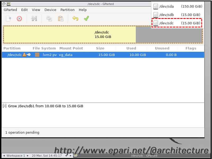Select /dev/sda (150.00 GiB) from the device list
Viewport: 212px width, 159px height.
pos(178,6)
